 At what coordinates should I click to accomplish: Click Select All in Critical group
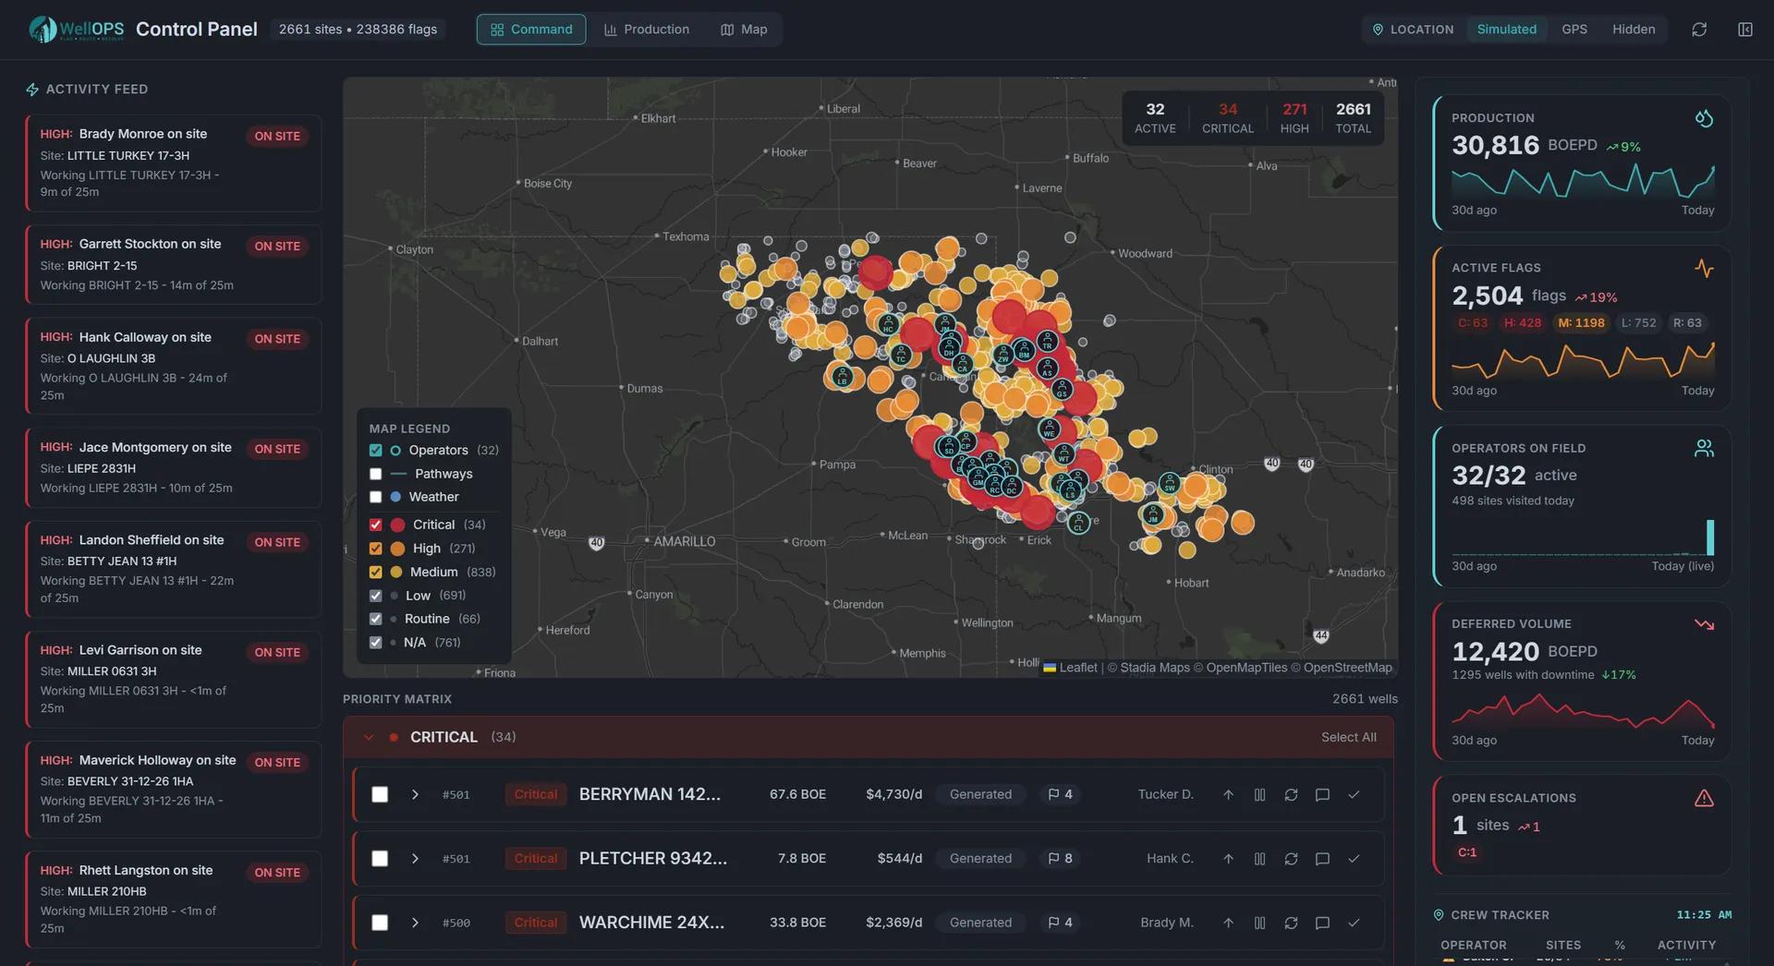(1348, 737)
